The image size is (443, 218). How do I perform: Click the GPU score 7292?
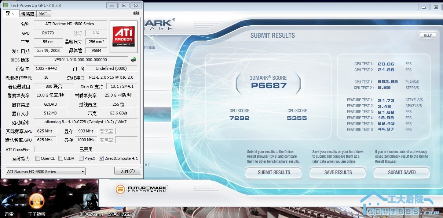click(x=239, y=118)
